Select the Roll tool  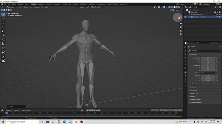[x=3, y=48]
